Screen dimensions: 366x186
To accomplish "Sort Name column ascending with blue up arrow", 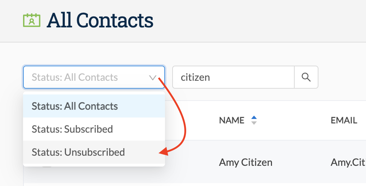I will pos(254,118).
